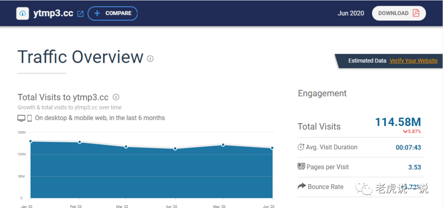Click the desktop monitor device icon

pos(21,118)
